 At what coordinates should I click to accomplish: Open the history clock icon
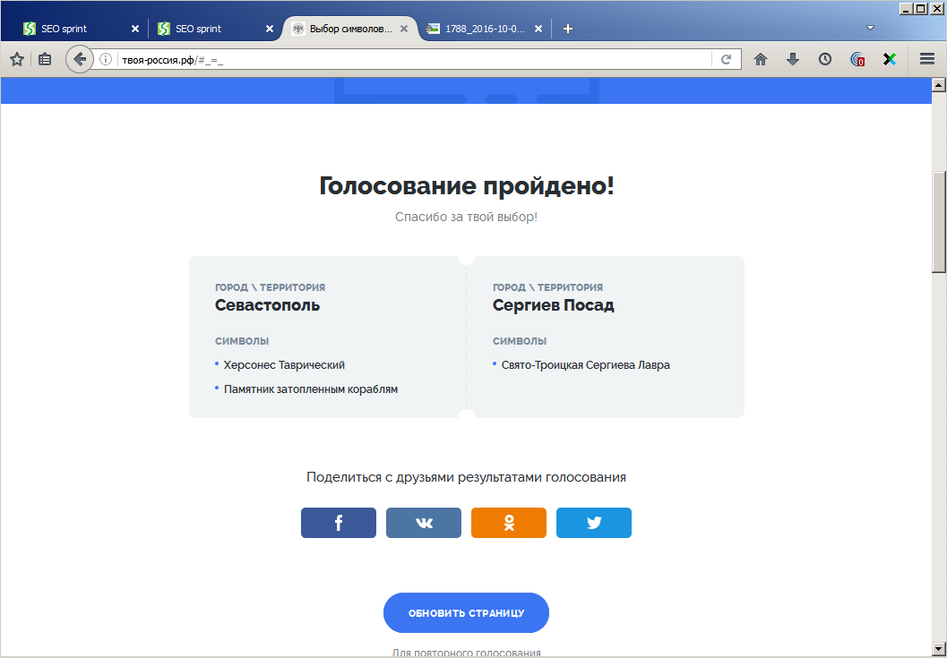point(825,59)
